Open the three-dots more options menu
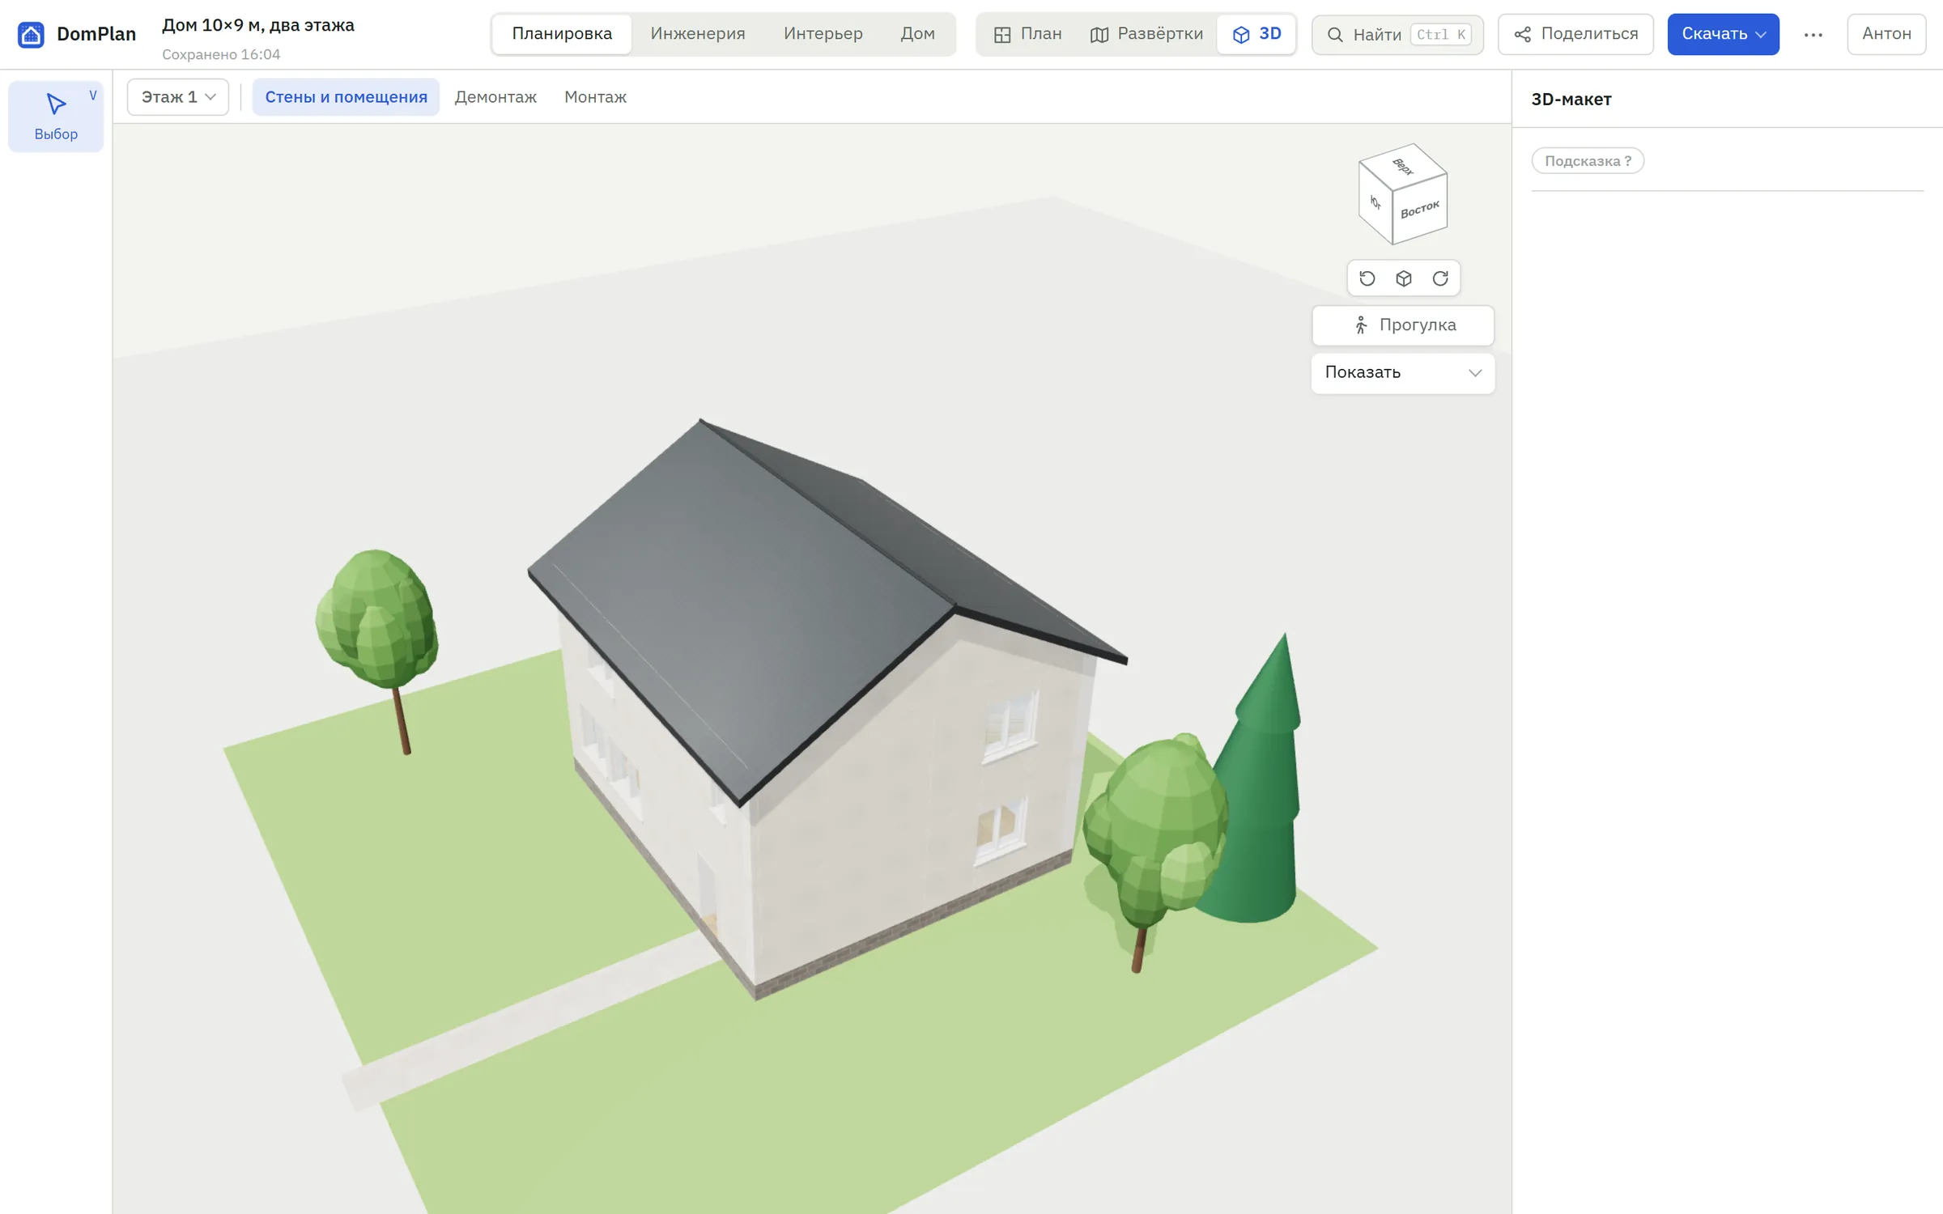 tap(1813, 34)
